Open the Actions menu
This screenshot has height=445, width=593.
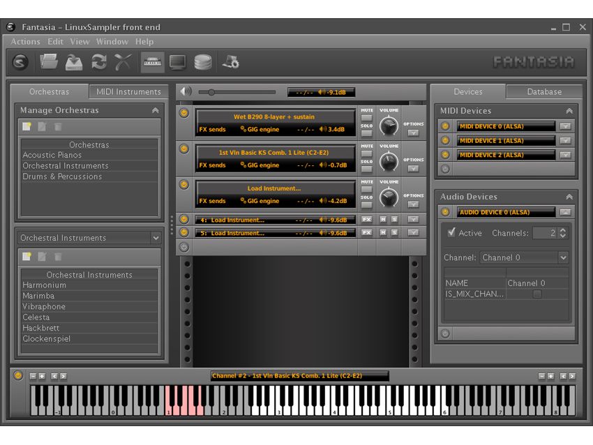pos(25,41)
